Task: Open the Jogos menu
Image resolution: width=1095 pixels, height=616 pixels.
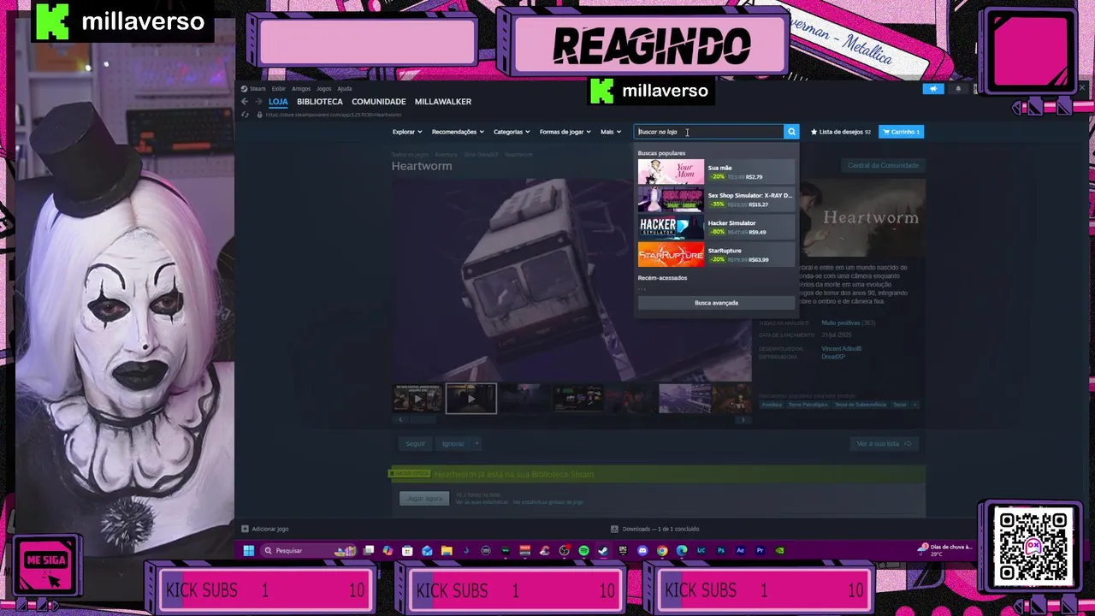Action: (323, 88)
